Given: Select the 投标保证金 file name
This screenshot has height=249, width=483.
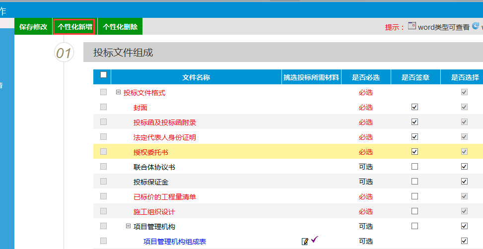Looking at the screenshot, I should 151,182.
